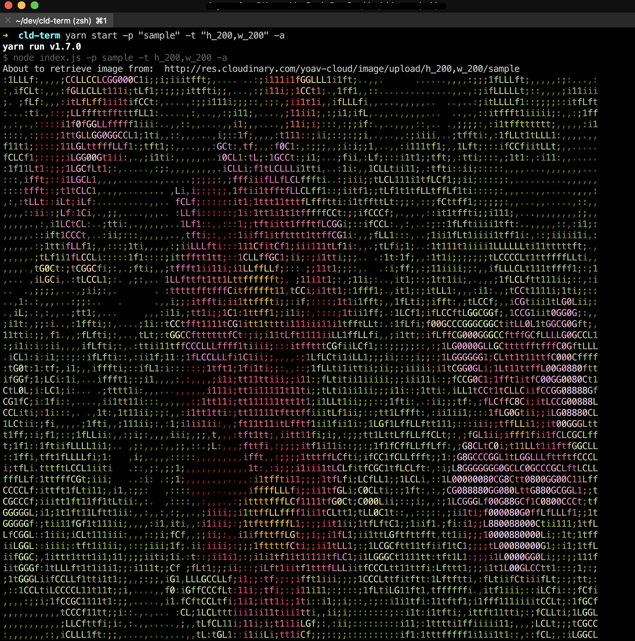Click the cyan cld-term directory name in prompt
This screenshot has height=641, width=635.
[x=39, y=36]
